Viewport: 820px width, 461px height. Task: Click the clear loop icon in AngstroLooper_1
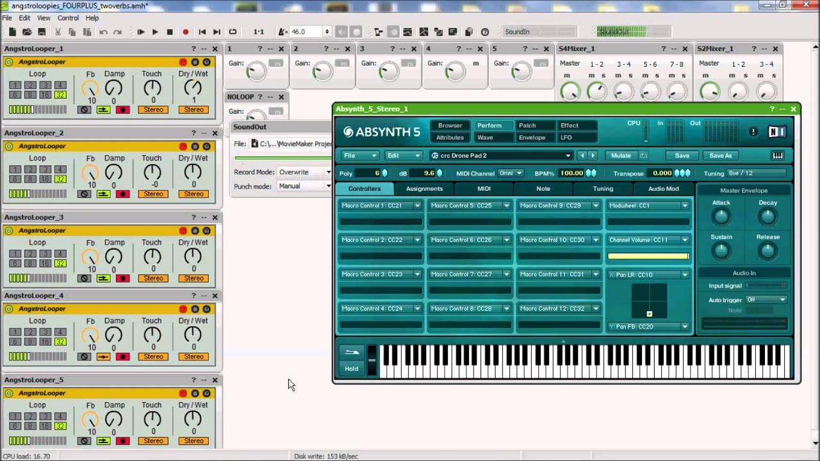tap(84, 109)
